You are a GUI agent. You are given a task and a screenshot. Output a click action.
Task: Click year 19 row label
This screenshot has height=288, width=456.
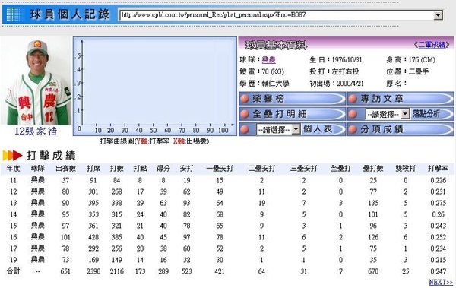point(14,260)
